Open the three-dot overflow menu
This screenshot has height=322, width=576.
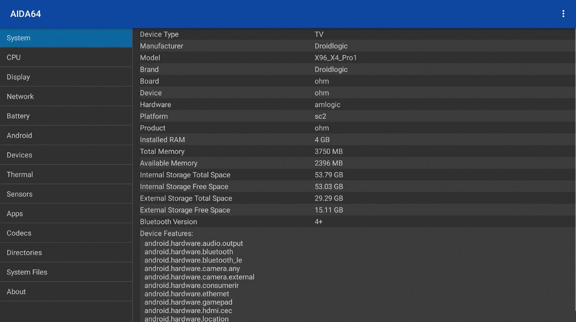click(563, 14)
